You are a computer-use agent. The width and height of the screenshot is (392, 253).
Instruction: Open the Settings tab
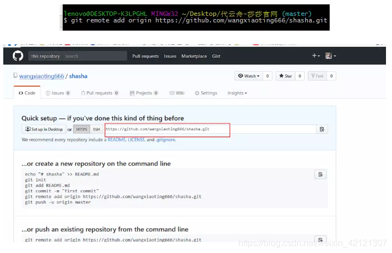click(x=206, y=93)
